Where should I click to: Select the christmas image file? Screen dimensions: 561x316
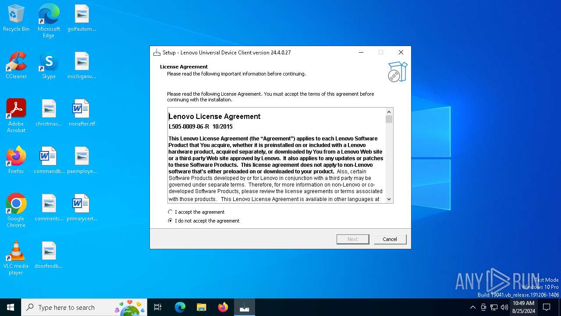point(49,113)
